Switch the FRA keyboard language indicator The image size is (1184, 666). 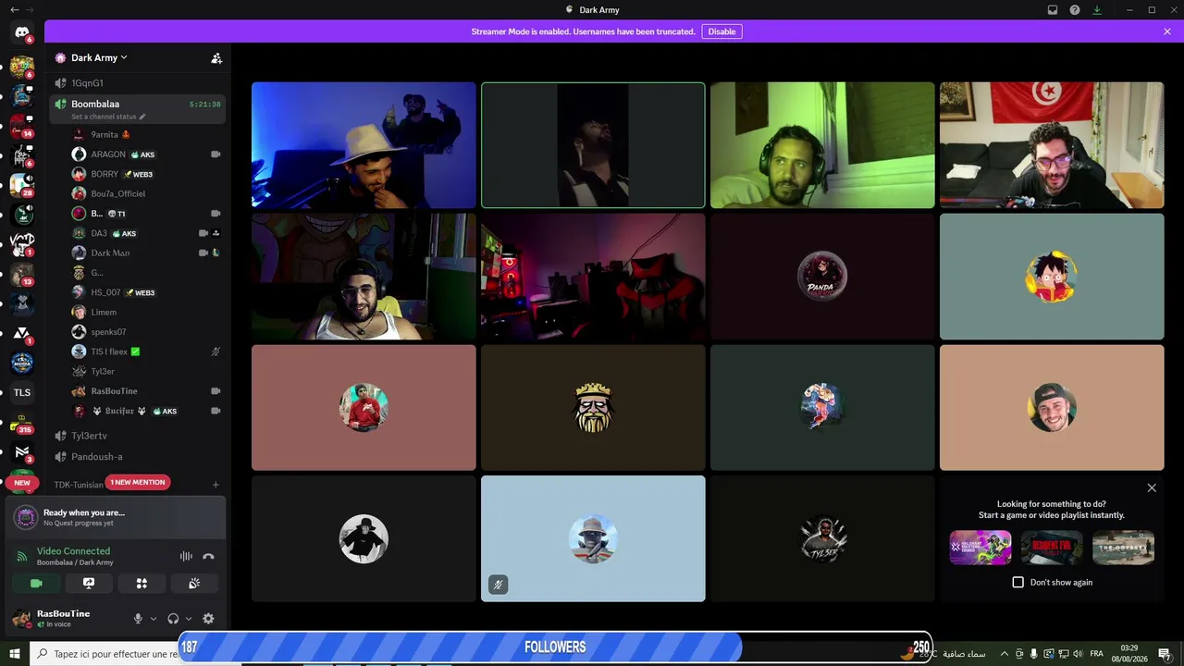coord(1096,654)
